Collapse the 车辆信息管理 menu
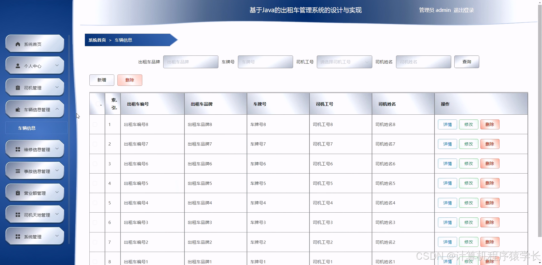542x265 pixels. pos(58,109)
